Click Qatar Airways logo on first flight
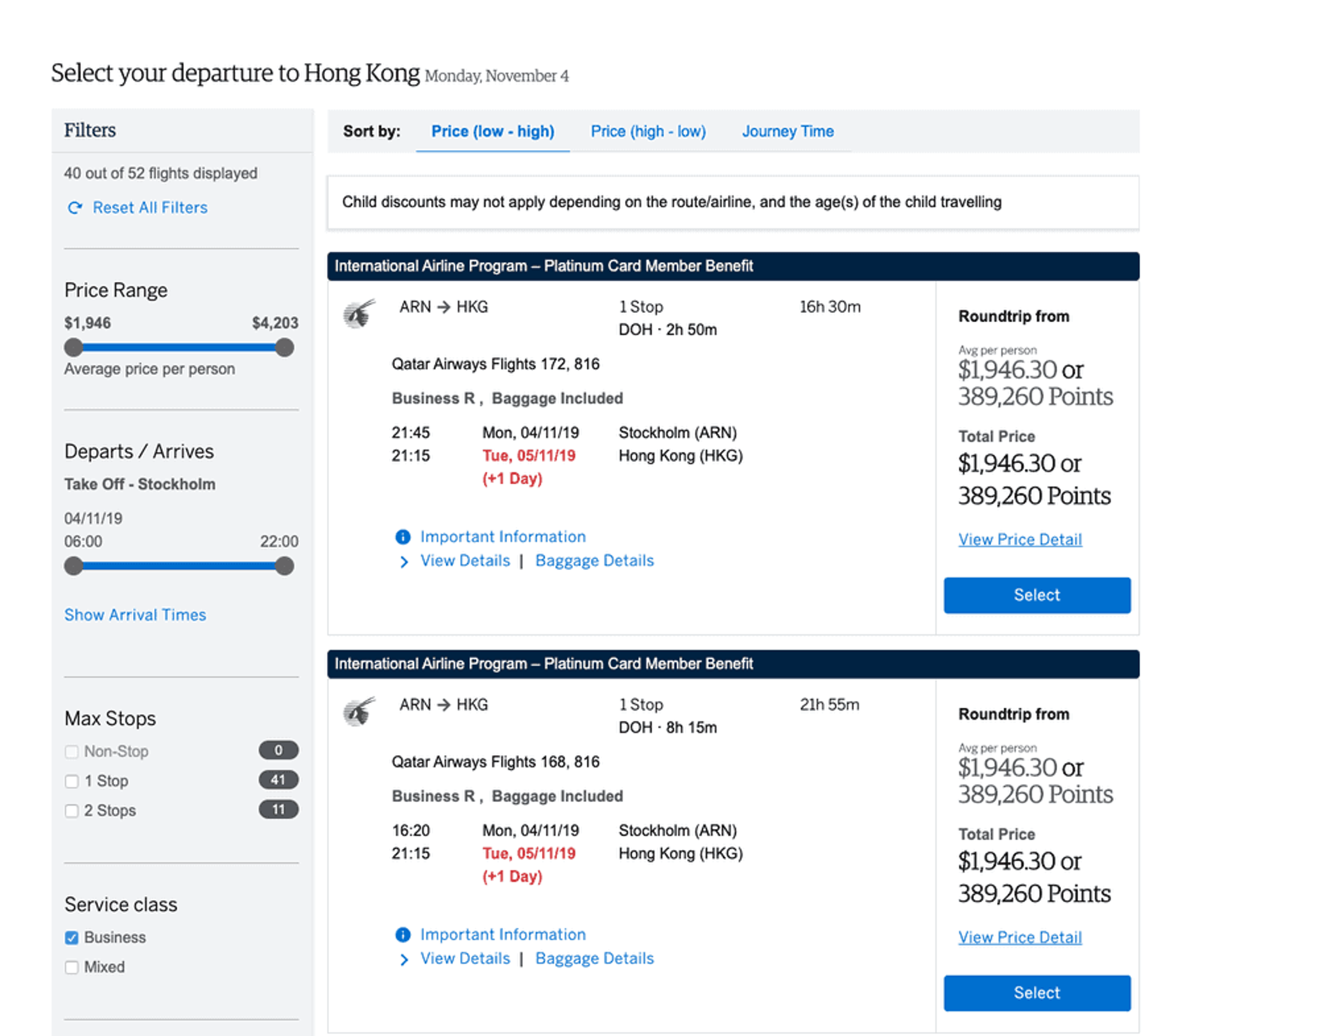Image resolution: width=1319 pixels, height=1036 pixels. point(359,314)
